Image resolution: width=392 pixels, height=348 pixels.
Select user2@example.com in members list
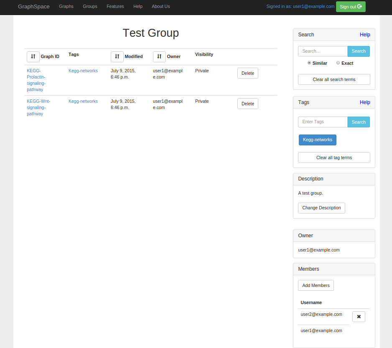tap(321, 315)
